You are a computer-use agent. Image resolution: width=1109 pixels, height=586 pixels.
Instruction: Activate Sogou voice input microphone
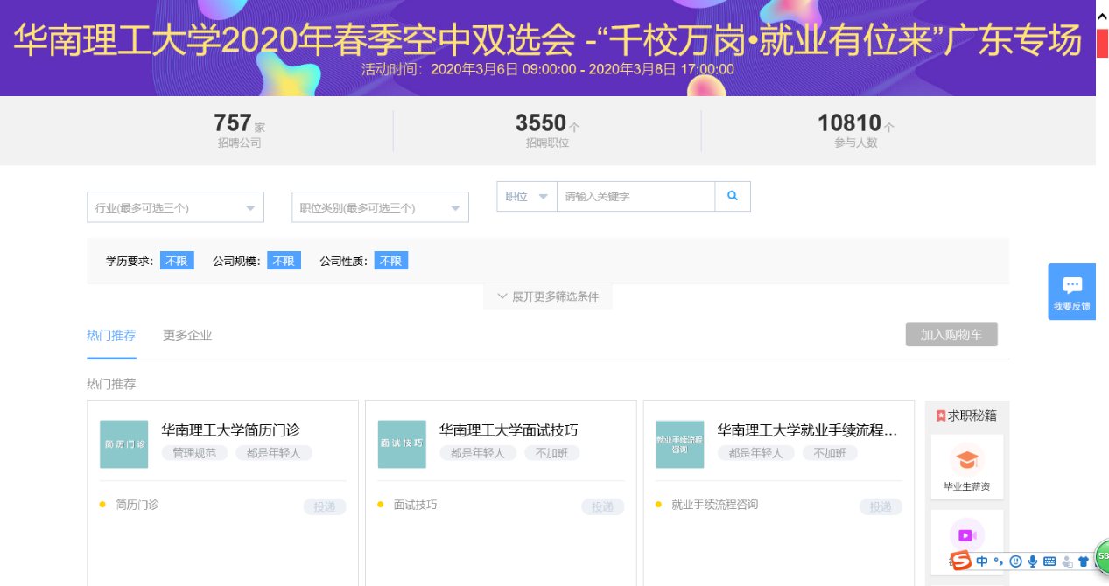pos(1032,562)
